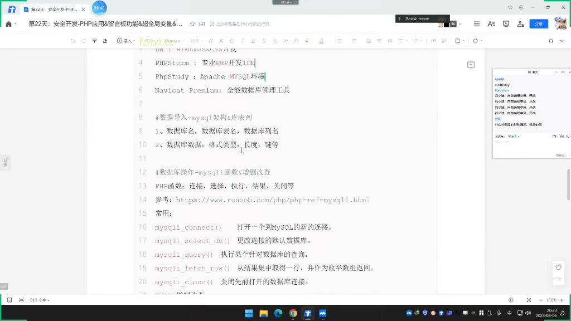The image size is (571, 321).
Task: Toggle strikethrough formatting
Action: coord(264,41)
